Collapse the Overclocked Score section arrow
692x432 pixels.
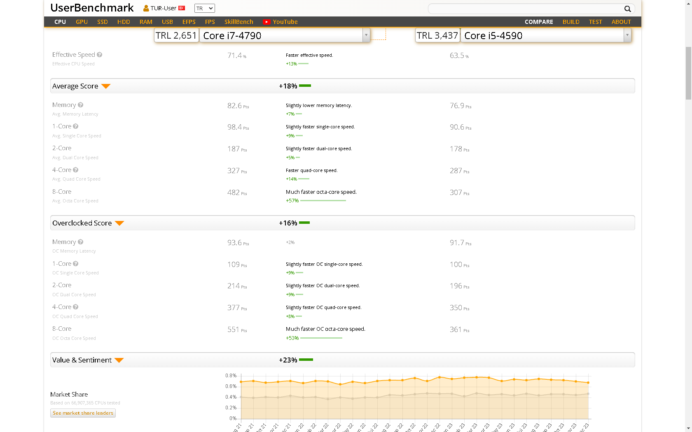119,223
